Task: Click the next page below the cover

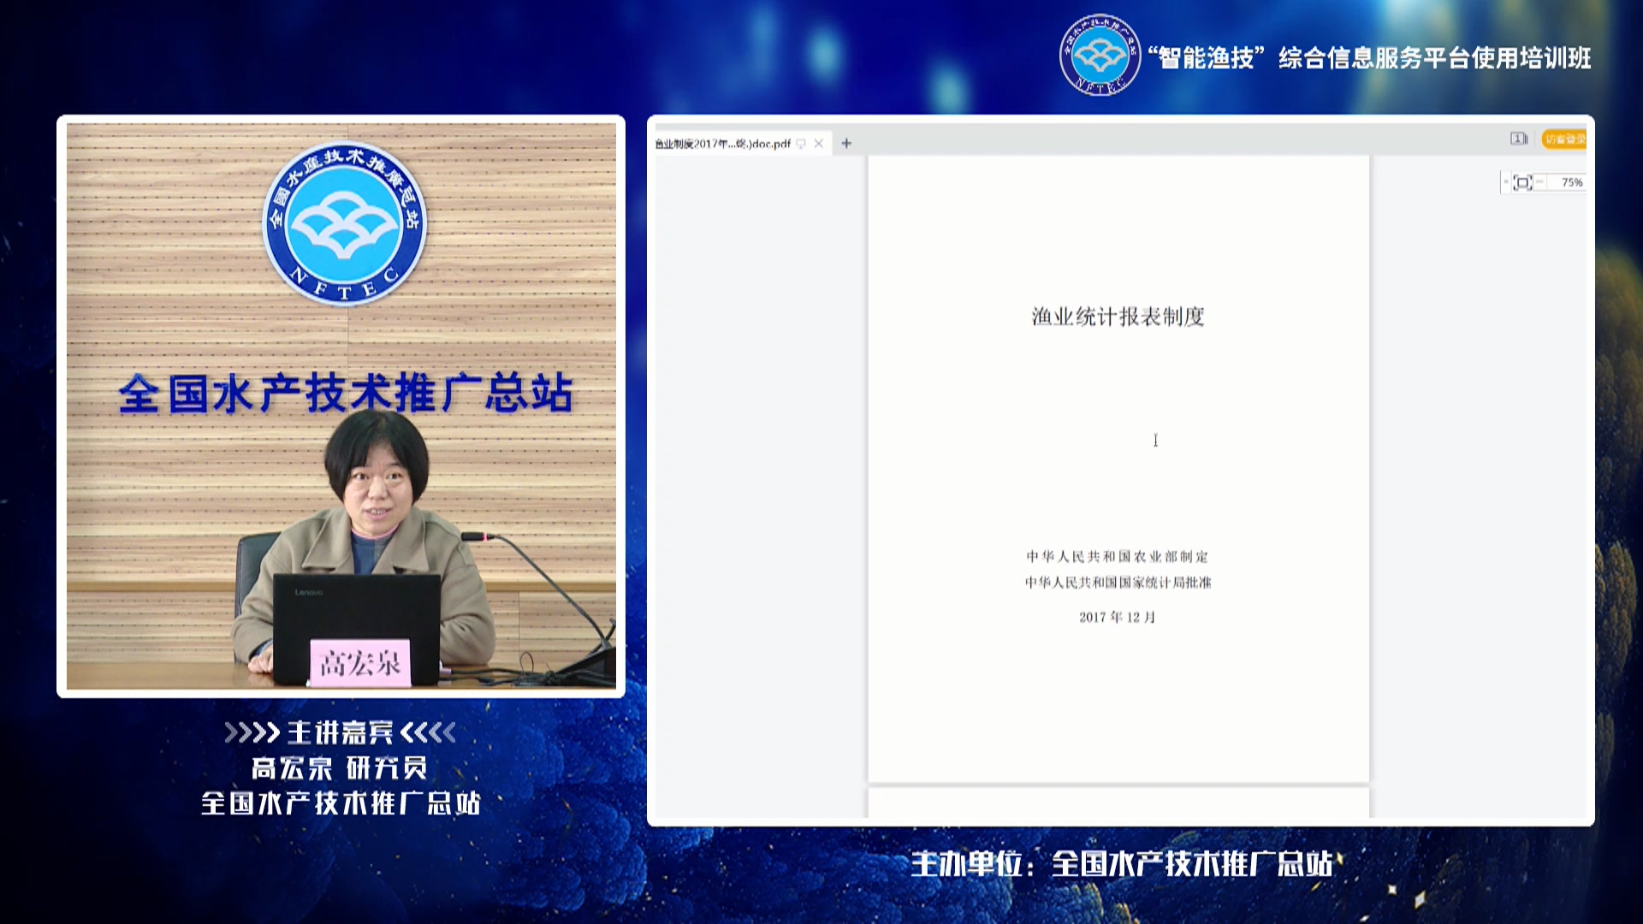Action: point(1118,804)
